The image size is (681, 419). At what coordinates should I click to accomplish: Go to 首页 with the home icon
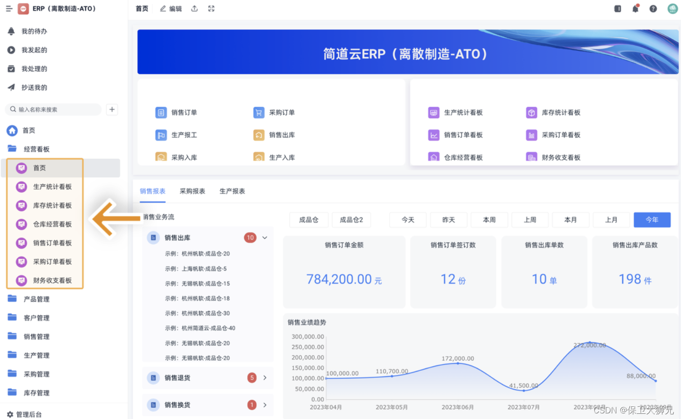(x=12, y=130)
